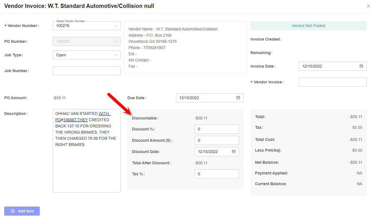Image resolution: width=371 pixels, height=217 pixels.
Task: Click the Due Date field 12/15/2022
Action: [x=209, y=98]
